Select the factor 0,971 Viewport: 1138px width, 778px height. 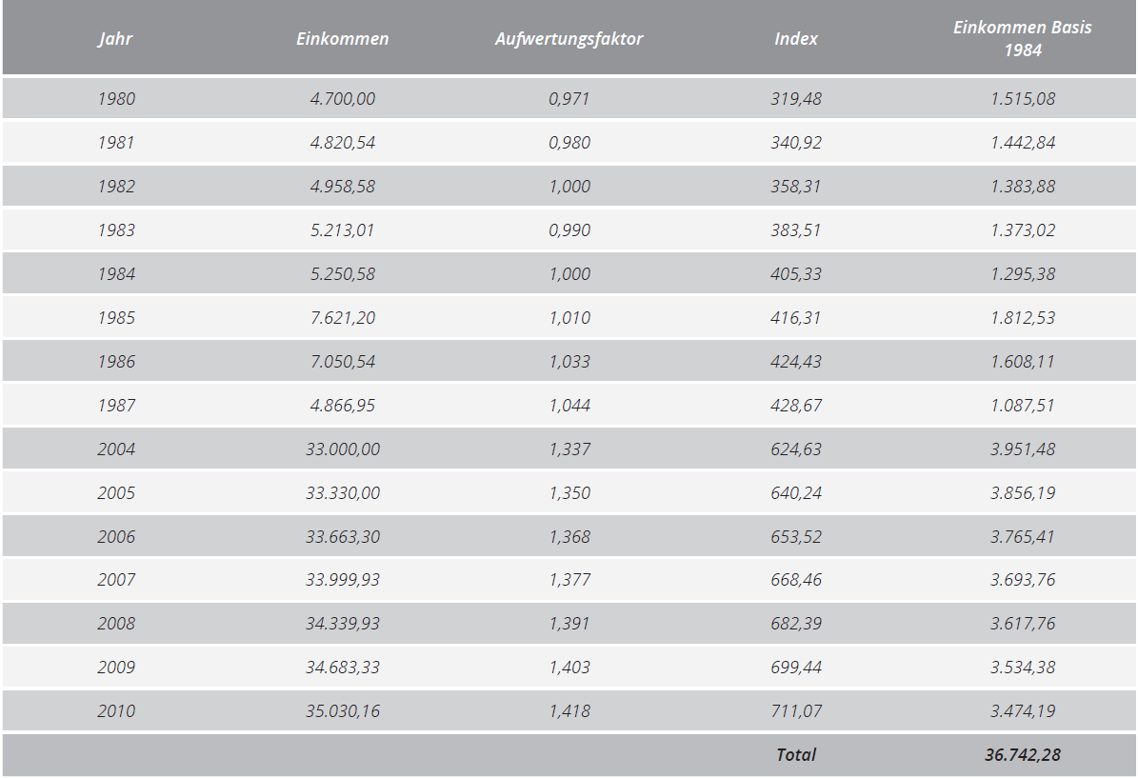pyautogui.click(x=569, y=99)
